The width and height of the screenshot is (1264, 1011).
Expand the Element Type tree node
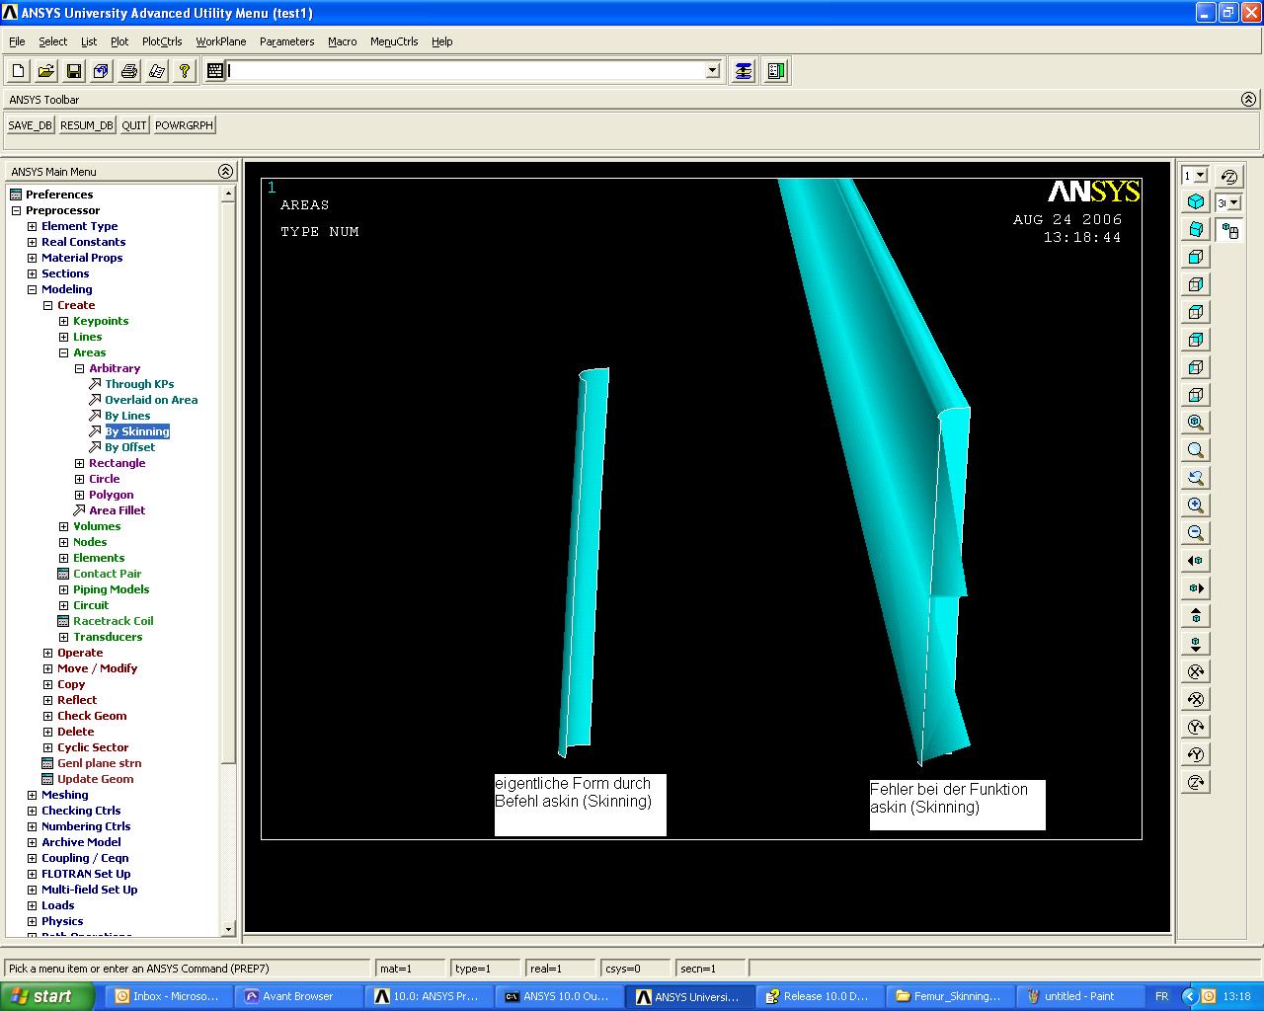point(32,226)
